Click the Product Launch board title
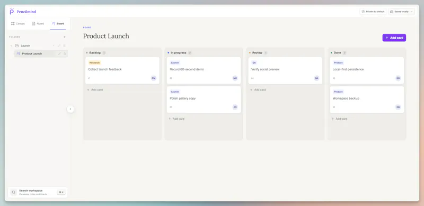The image size is (424, 206). 106,36
